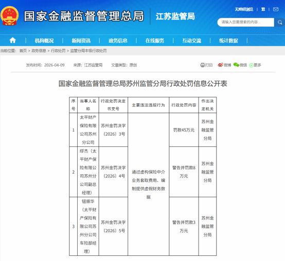Click the 首页 breadcrumb link
Viewport: 285px width, 261px height.
(x=23, y=51)
